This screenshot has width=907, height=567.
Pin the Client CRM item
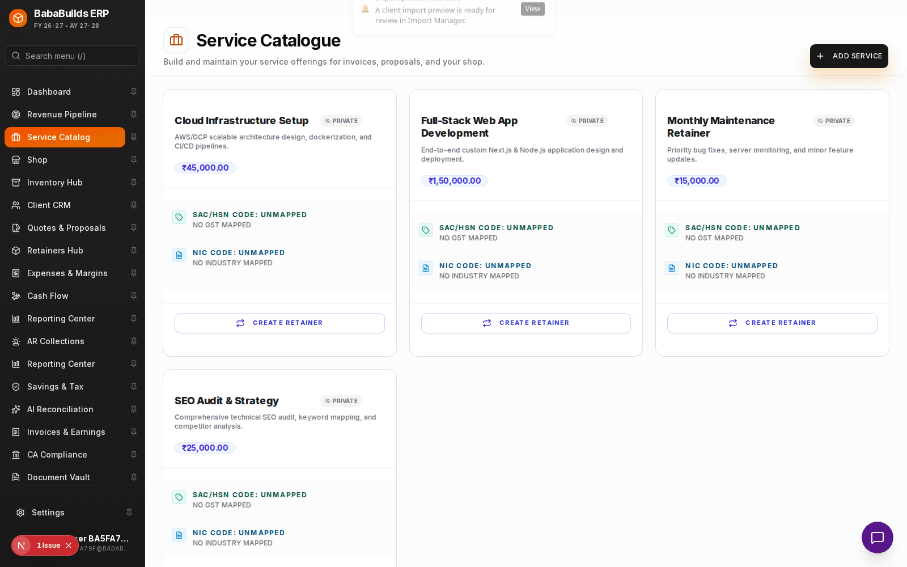134,205
